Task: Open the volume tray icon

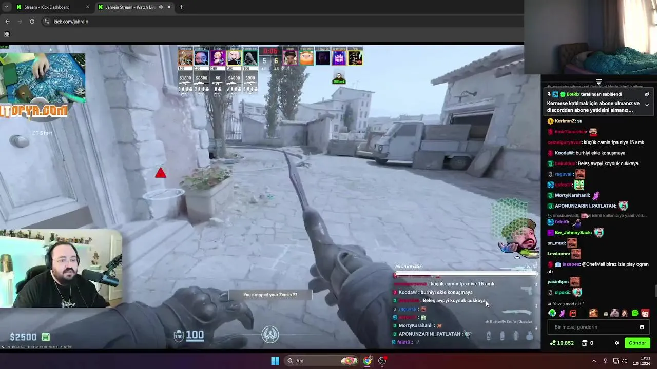Action: coord(624,361)
